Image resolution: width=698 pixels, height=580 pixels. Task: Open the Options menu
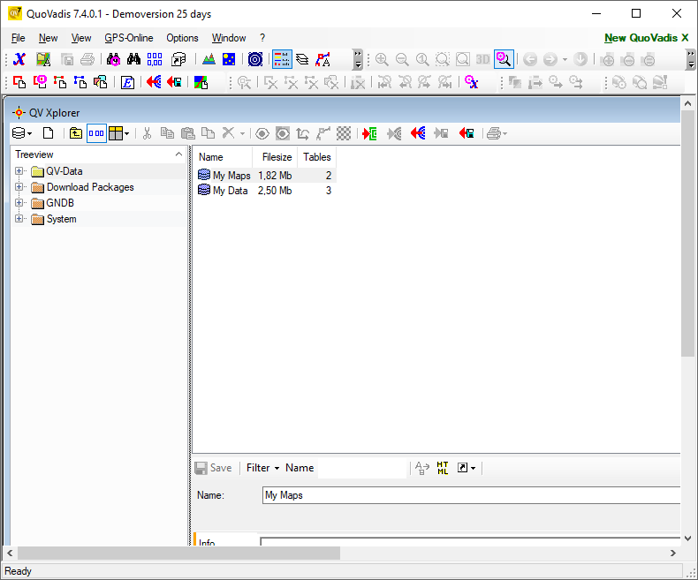point(182,38)
